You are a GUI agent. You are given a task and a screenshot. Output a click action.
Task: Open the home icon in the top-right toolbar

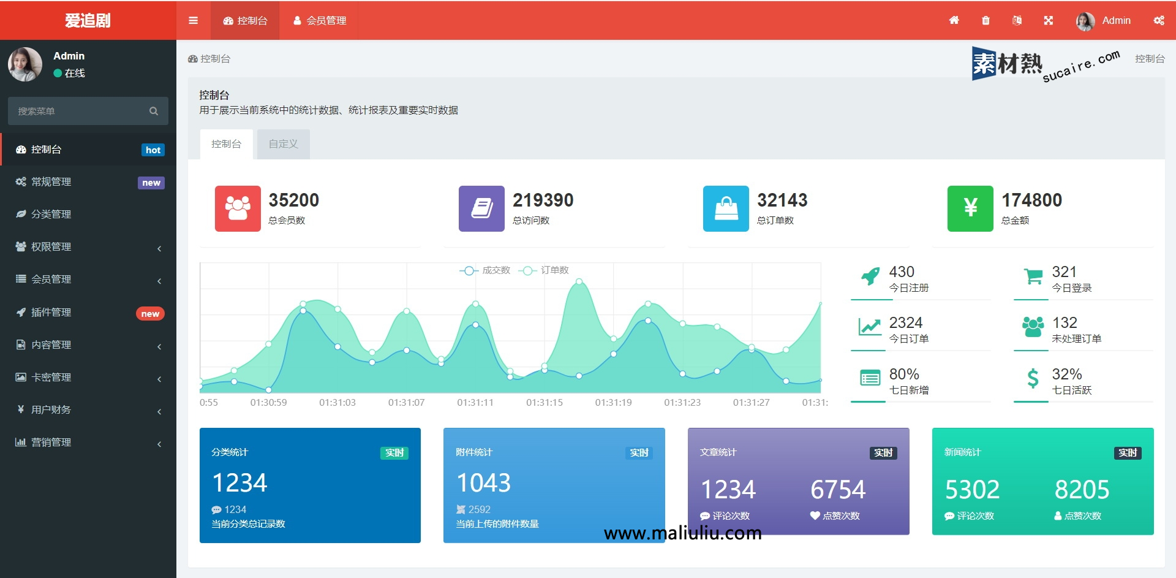pyautogui.click(x=954, y=20)
